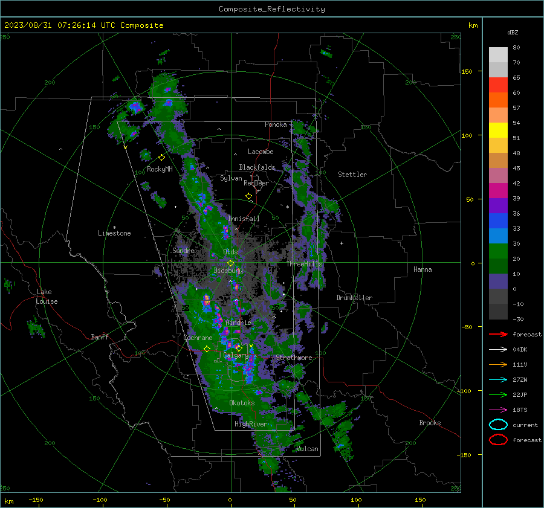Select the dark orange 60 dBZ swatch
Viewport: 544px width, 508px height.
point(498,100)
